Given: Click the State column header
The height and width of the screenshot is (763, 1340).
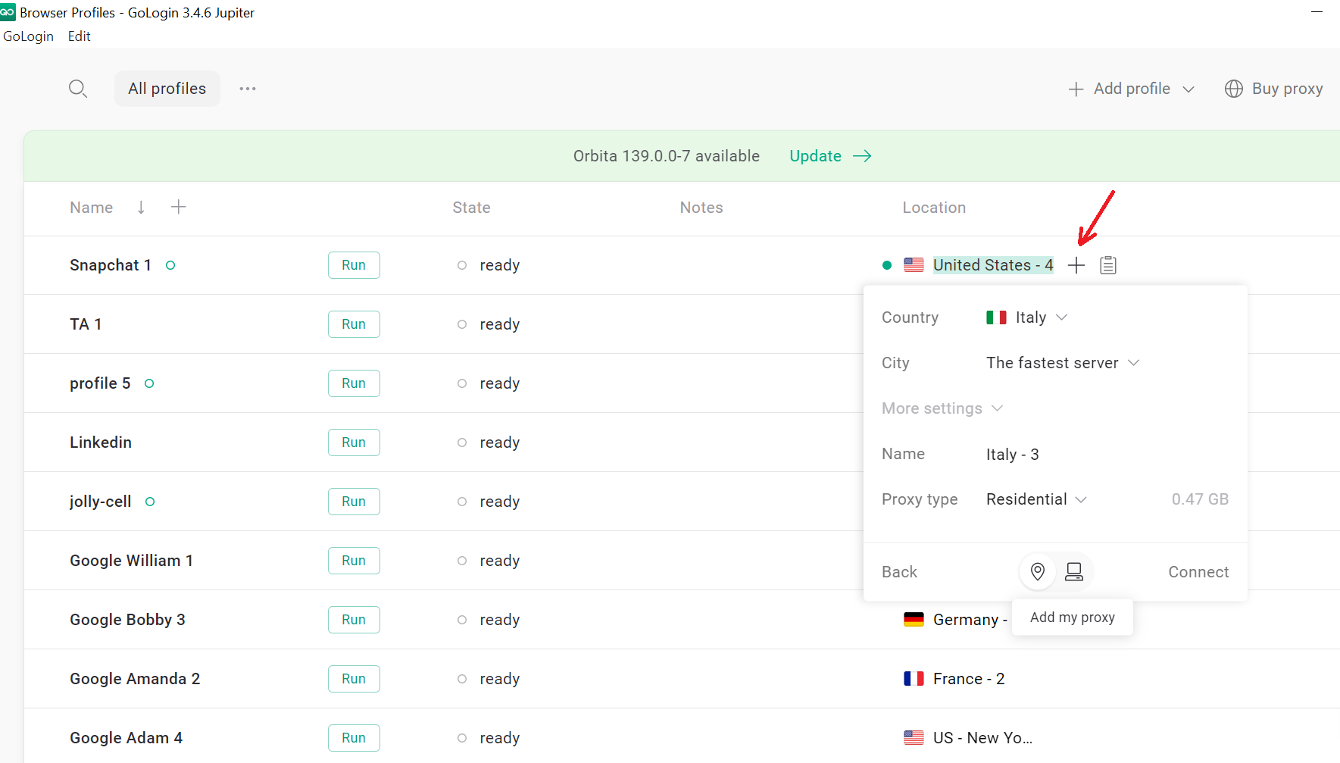Looking at the screenshot, I should [x=471, y=208].
